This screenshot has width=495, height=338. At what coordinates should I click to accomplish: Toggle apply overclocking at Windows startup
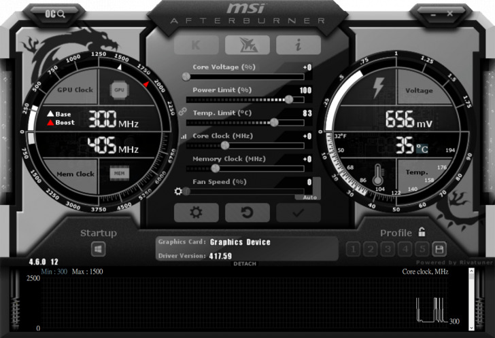tap(99, 250)
